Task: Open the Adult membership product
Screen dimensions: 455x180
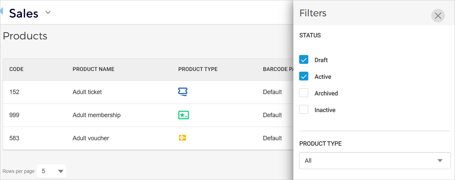Action: pos(96,115)
